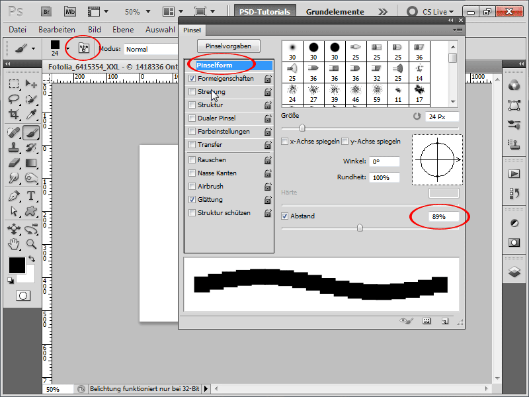Select the Rectangular Marquee tool
Image resolution: width=529 pixels, height=397 pixels.
coord(13,83)
